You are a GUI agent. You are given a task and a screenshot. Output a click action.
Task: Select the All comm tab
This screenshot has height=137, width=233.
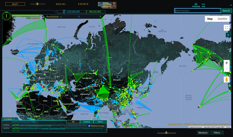tap(73, 122)
